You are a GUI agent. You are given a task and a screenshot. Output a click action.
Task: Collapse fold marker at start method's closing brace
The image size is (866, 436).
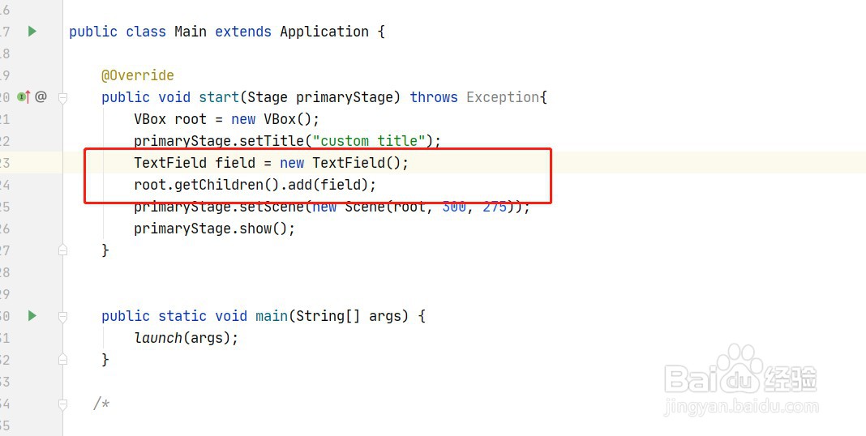(62, 250)
